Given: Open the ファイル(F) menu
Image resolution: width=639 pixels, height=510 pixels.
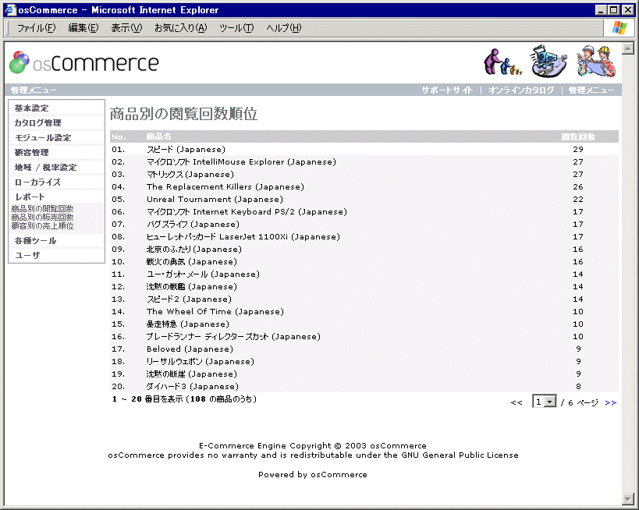Looking at the screenshot, I should pyautogui.click(x=36, y=28).
